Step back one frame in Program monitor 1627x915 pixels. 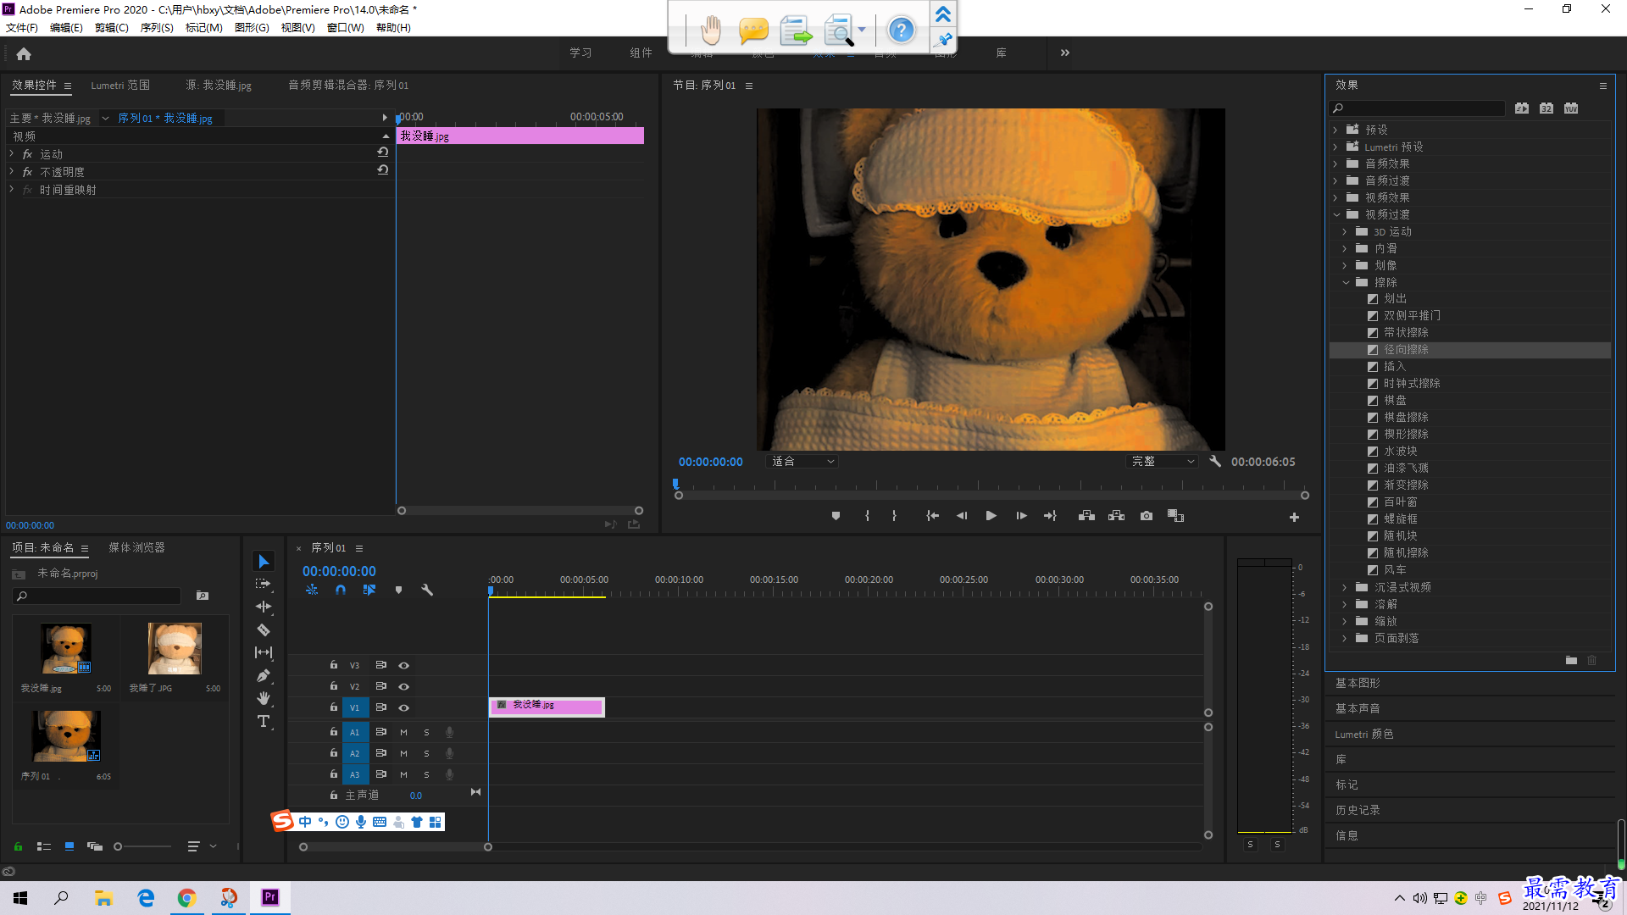(x=962, y=516)
